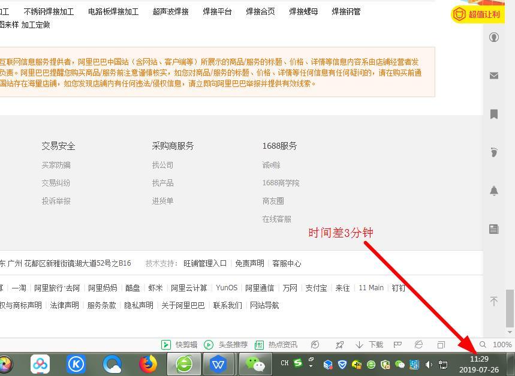Switch to the 360 browser taskbar button
The height and width of the screenshot is (376, 515).
[x=184, y=364]
